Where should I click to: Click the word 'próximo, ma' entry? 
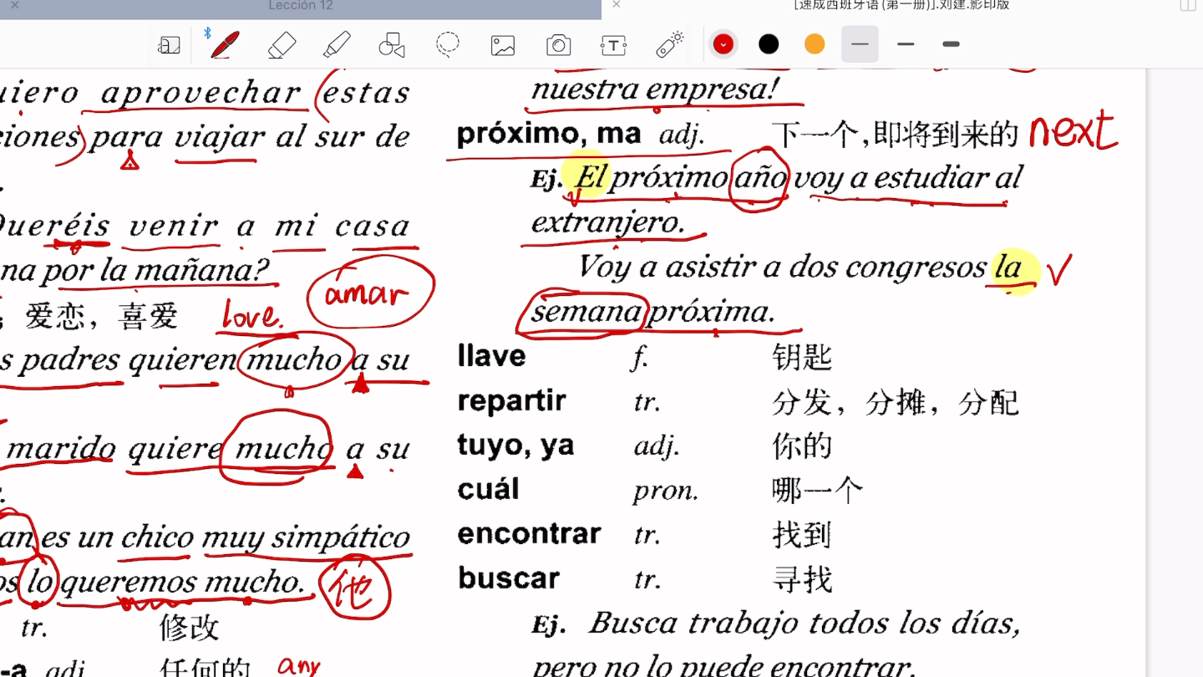point(549,134)
